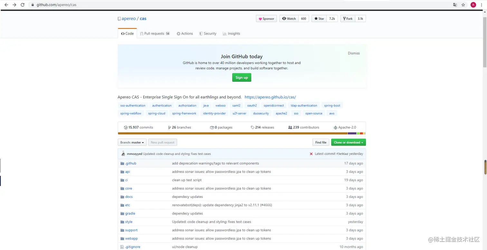Click the webapp folder icon
This screenshot has width=487, height=250.
(122, 239)
